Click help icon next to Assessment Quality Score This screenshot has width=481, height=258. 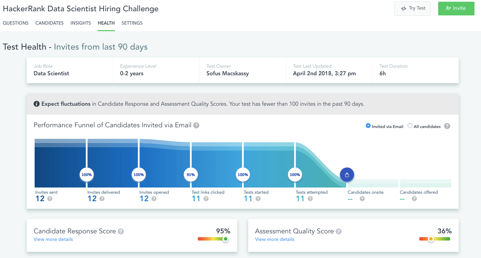pos(339,232)
